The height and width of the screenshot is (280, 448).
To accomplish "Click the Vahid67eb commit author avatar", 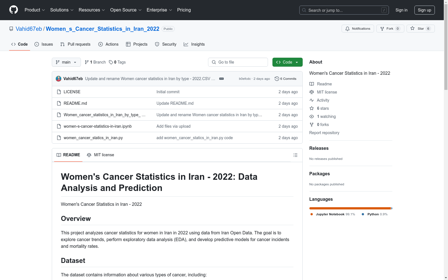I will pyautogui.click(x=59, y=79).
